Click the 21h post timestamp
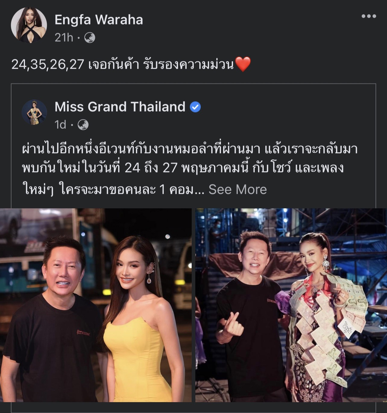The image size is (387, 413). point(64,38)
